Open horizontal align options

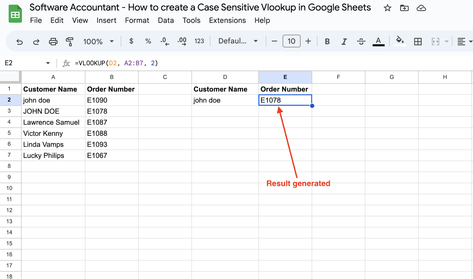pos(461,41)
